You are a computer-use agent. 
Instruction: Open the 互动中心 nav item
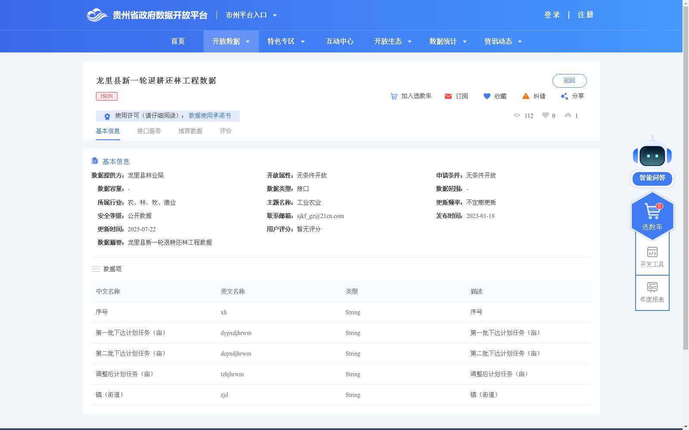pyautogui.click(x=340, y=41)
